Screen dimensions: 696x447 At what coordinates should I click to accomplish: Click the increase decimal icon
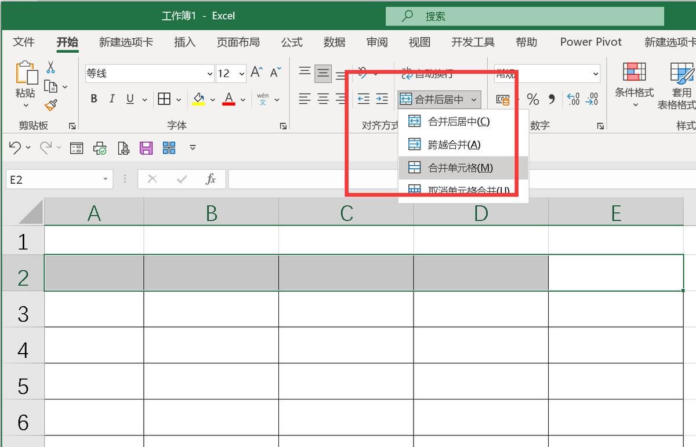click(574, 99)
